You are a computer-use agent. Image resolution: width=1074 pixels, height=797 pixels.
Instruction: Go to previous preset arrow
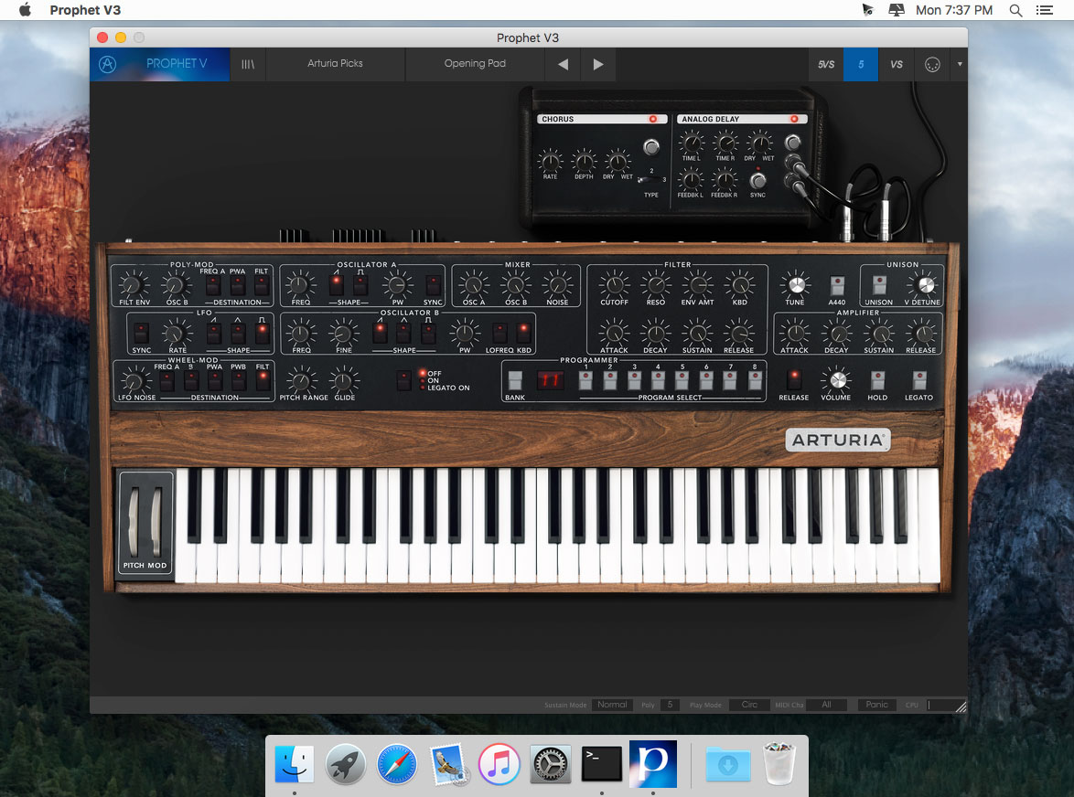pyautogui.click(x=563, y=64)
